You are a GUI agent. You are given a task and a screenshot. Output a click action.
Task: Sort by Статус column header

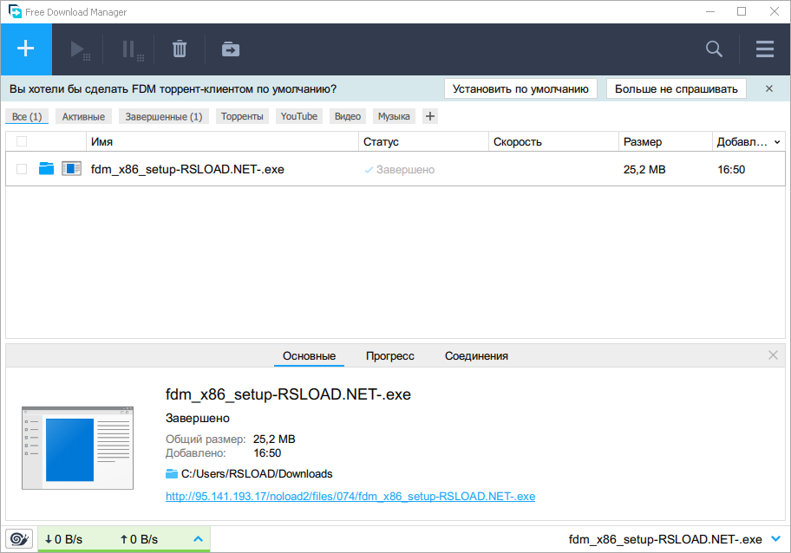[x=423, y=141]
